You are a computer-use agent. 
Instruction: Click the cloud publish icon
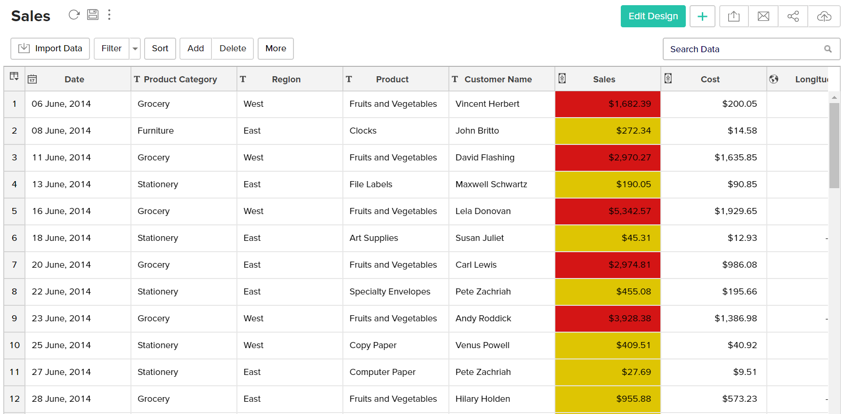824,16
